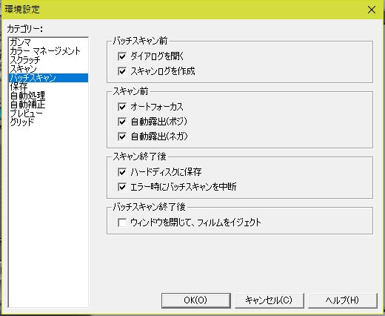Open the 自動処理 settings category
385x316 pixels.
48,96
